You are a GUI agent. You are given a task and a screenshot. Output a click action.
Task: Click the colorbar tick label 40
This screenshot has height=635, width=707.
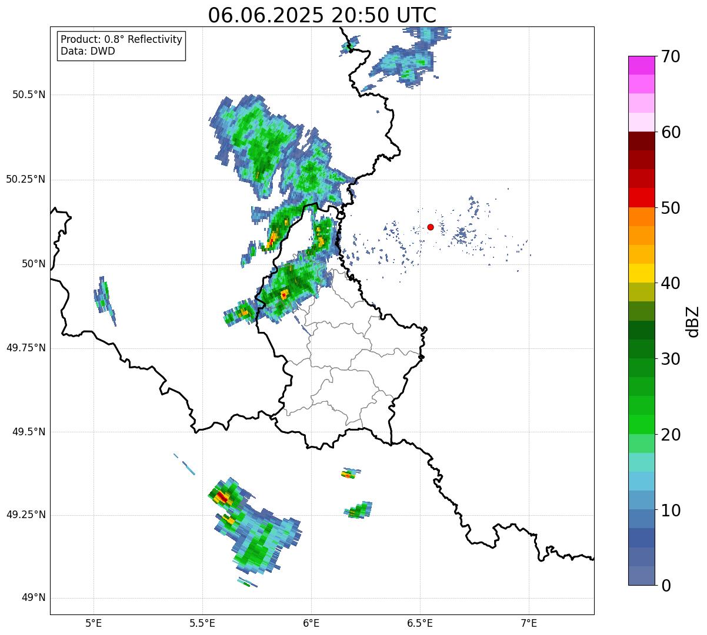click(671, 283)
